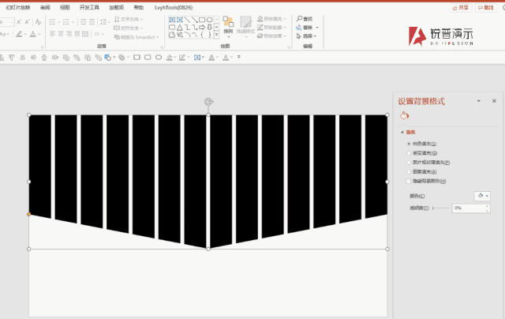Open the Slide Show (幻灯片放映) ribbon tab
Viewport: 505px width, 319px height.
pyautogui.click(x=18, y=7)
